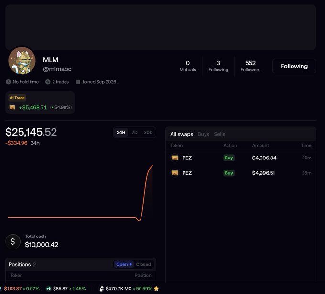The width and height of the screenshot is (325, 294).
Task: Toggle Open positions filter
Action: point(124,264)
